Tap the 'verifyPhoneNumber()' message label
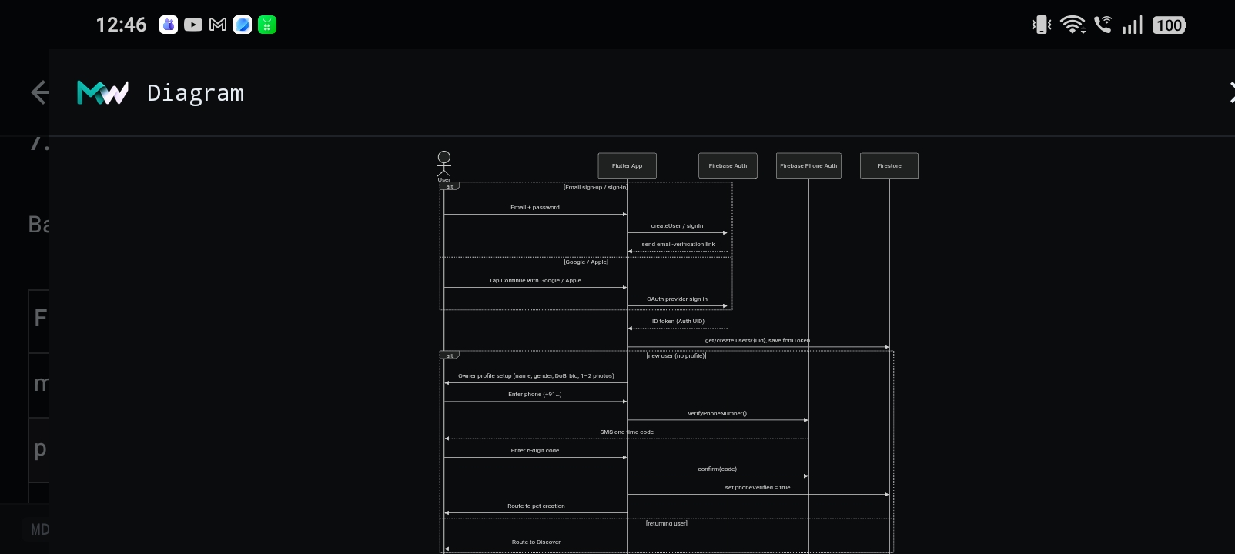This screenshot has height=554, width=1235. point(717,413)
